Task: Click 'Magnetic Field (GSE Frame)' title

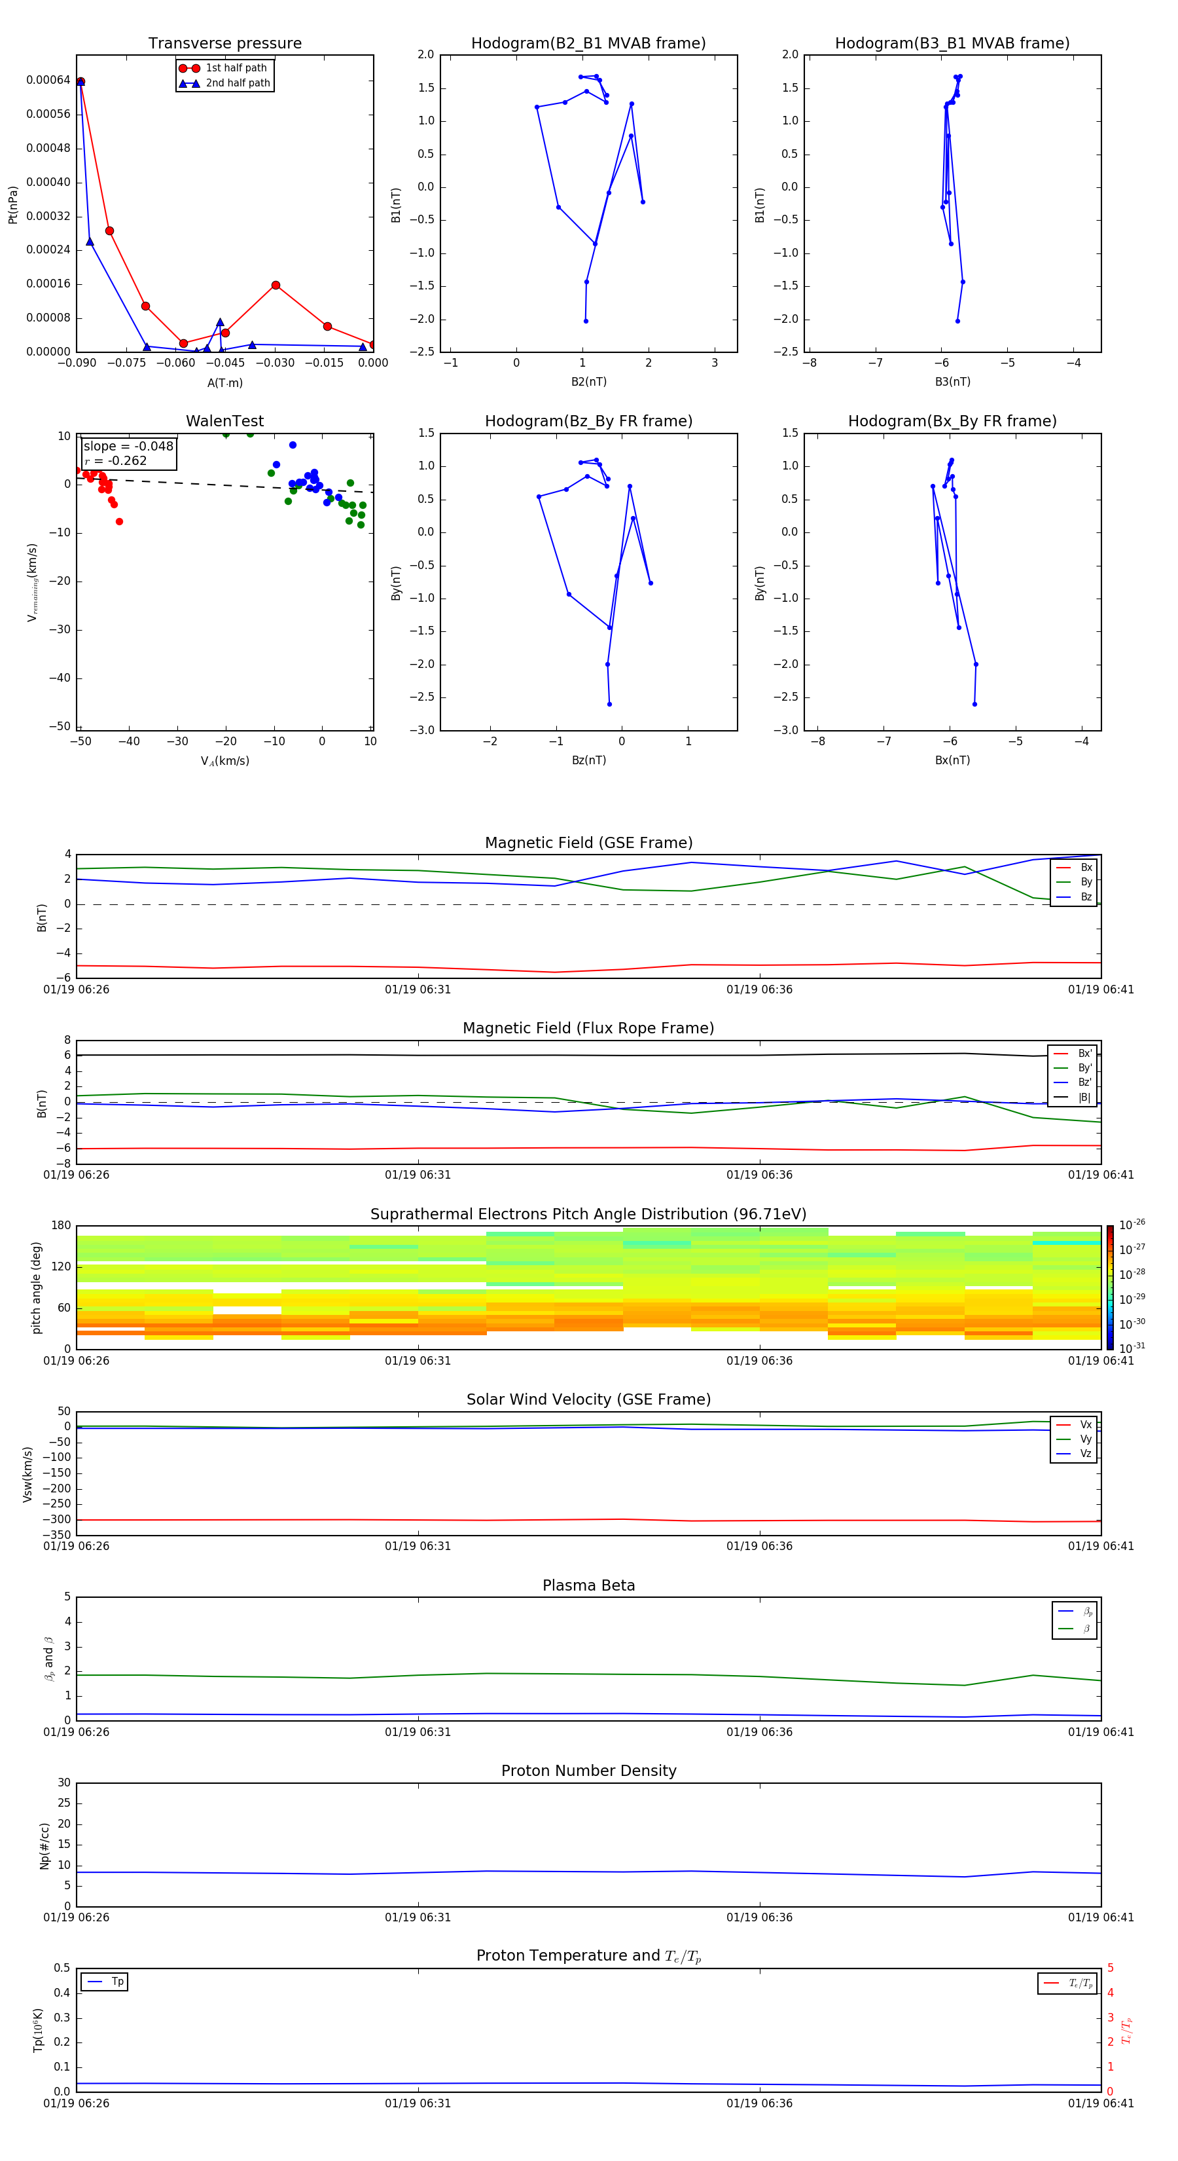Action: tap(588, 843)
